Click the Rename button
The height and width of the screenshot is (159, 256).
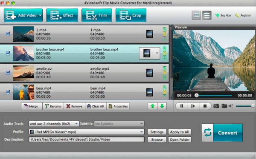pos(53,106)
